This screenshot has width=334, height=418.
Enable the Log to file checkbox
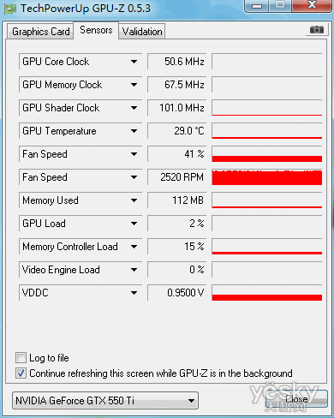[21, 358]
